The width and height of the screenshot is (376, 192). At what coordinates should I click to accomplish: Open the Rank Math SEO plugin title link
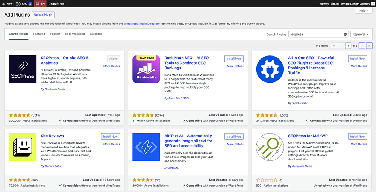coord(186,63)
